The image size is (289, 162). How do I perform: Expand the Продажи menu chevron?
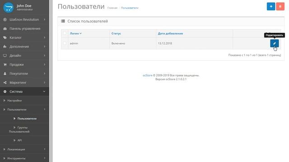(44, 64)
